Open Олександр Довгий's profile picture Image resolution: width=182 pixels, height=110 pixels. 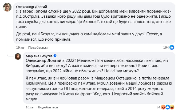(7, 7)
